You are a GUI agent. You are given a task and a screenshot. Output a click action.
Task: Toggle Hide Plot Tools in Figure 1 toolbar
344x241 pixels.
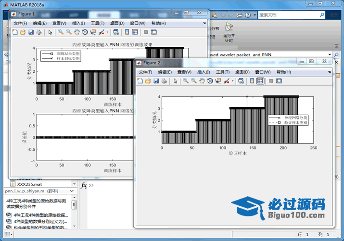click(146, 32)
